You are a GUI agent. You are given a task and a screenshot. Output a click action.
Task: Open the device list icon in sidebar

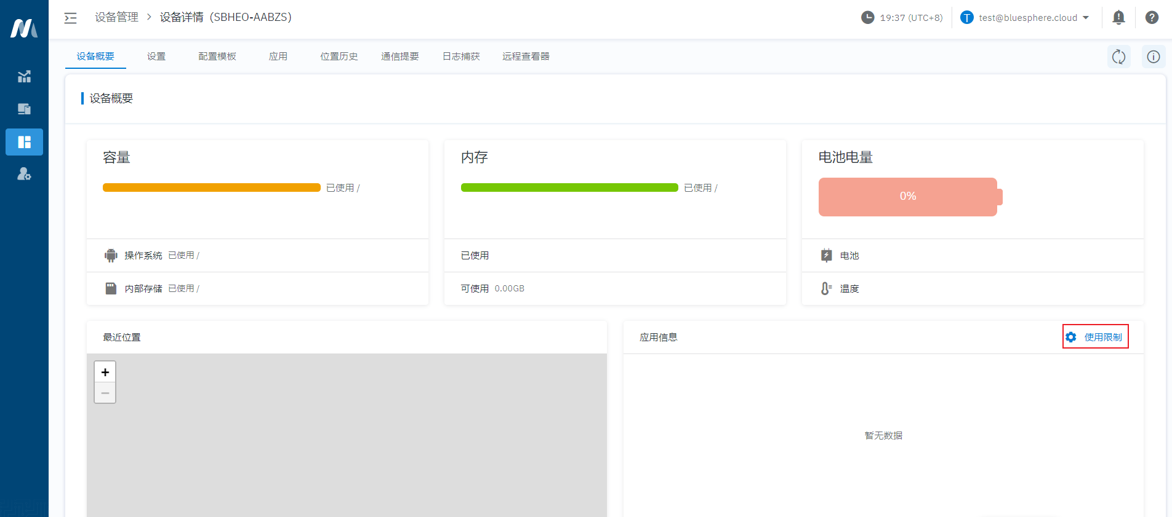point(24,109)
